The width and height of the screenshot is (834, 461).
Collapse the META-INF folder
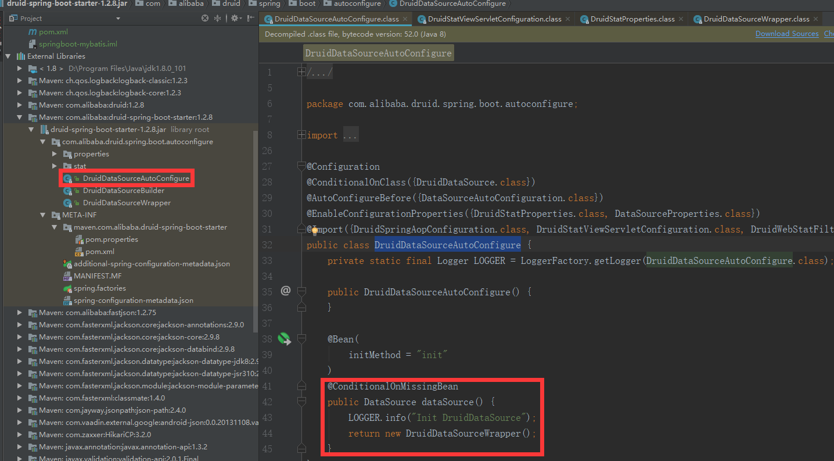pos(43,215)
